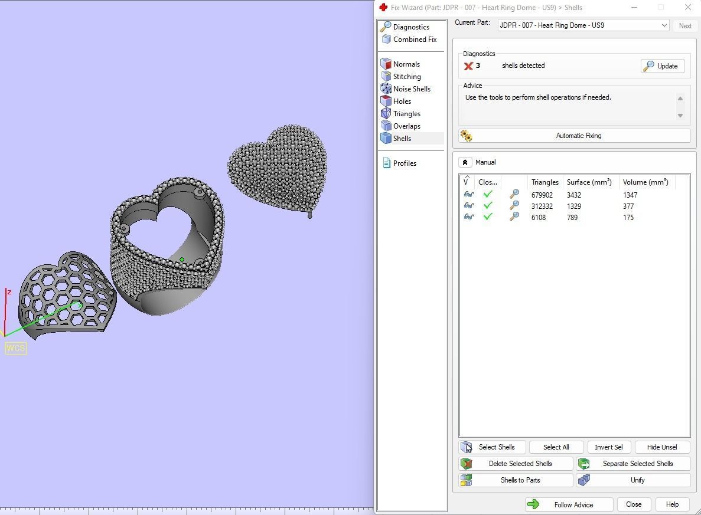Click Shells to Parts
This screenshot has height=515, width=701.
point(516,480)
